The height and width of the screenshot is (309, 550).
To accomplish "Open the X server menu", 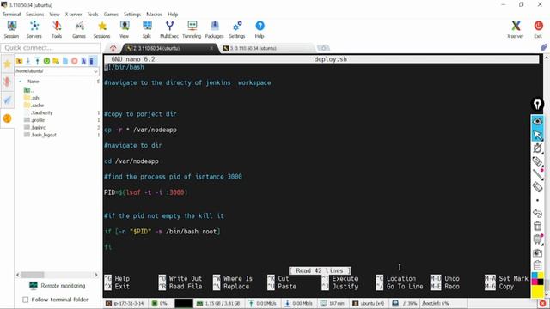I will (73, 15).
